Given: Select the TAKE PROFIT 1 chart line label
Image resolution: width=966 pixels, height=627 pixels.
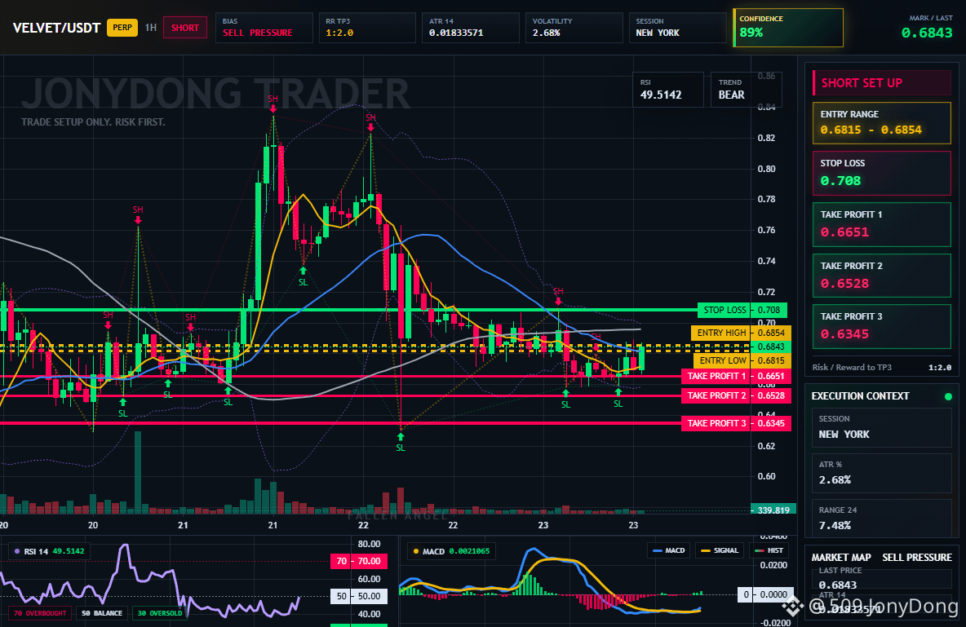Looking at the screenshot, I should tap(736, 377).
